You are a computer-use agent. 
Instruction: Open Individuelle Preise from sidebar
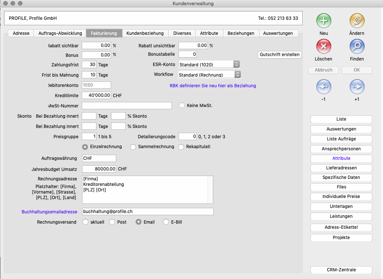341,197
